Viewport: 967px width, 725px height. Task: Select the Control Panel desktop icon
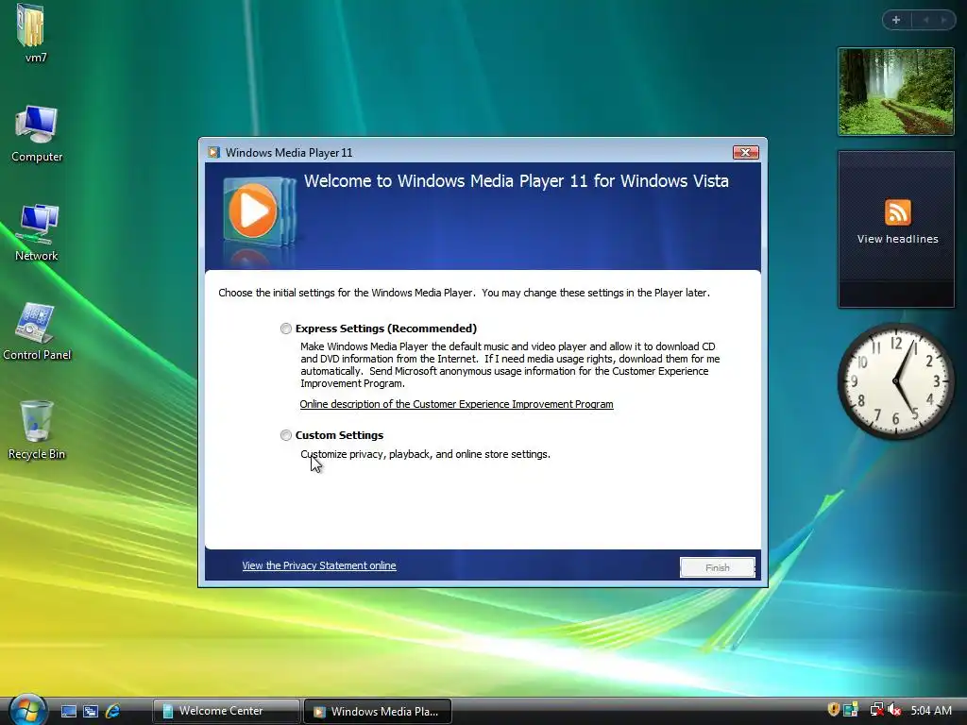tap(37, 331)
